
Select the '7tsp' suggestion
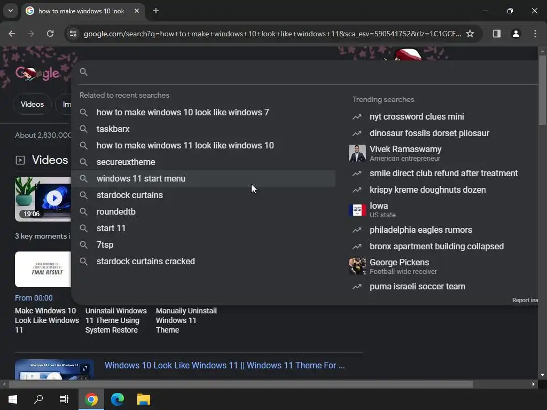[204, 245]
